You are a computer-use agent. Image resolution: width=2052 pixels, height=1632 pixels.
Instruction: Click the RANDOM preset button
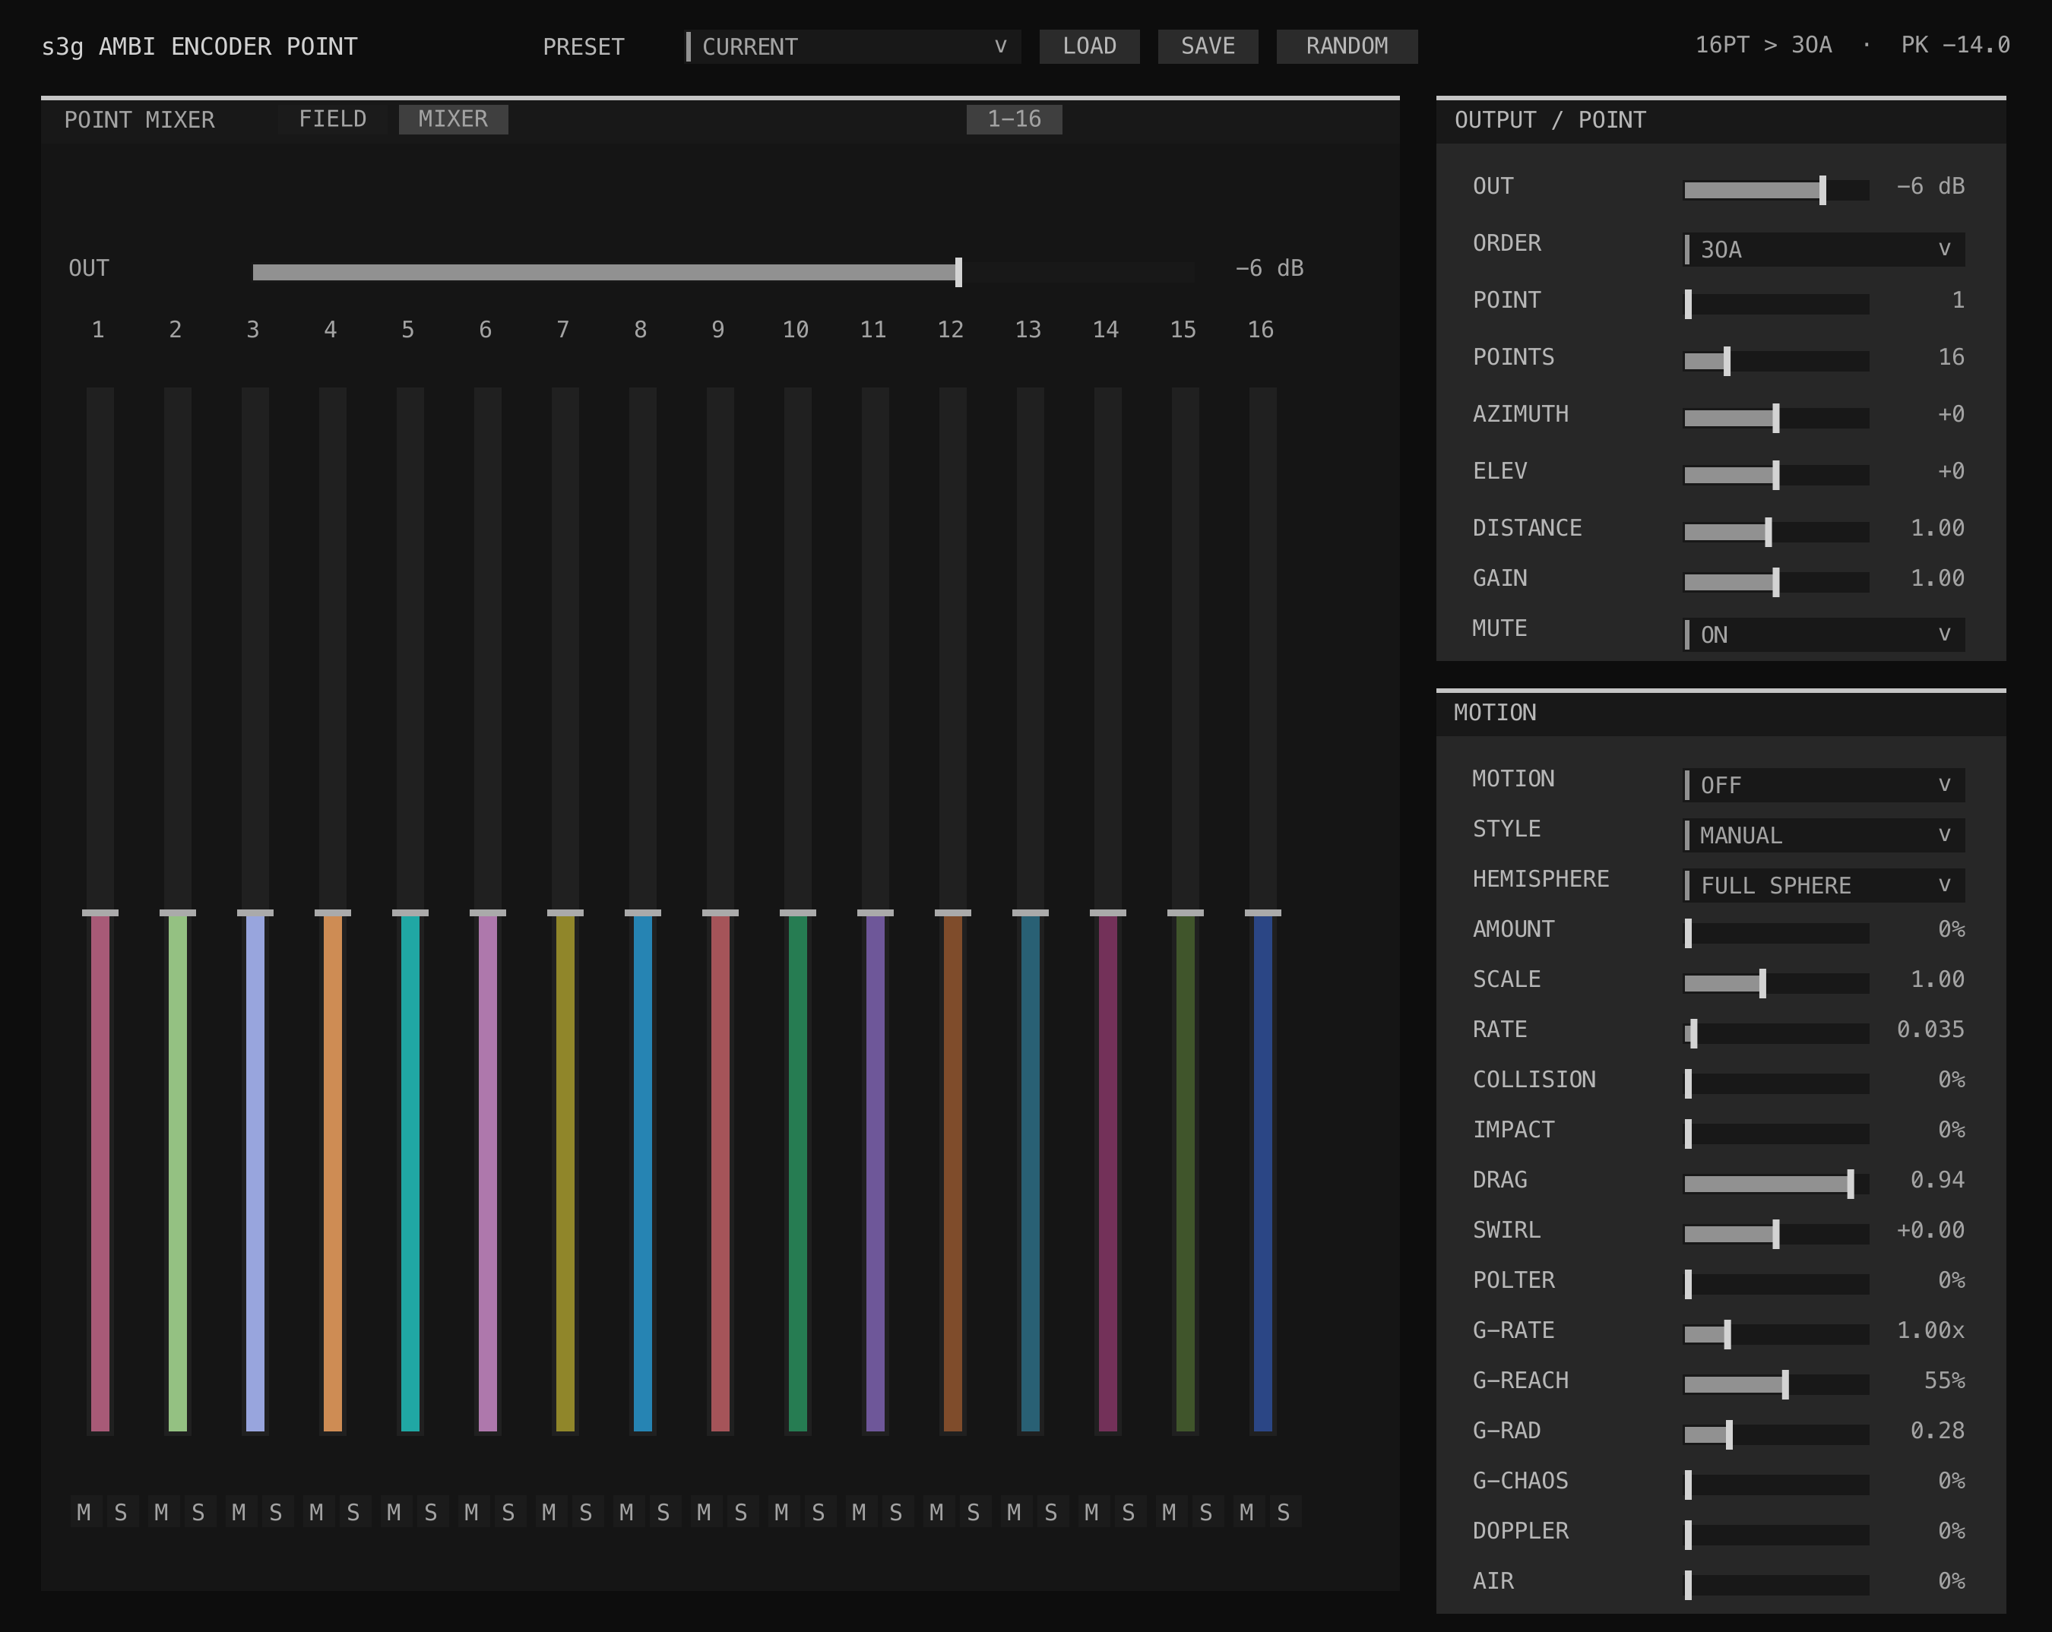click(1347, 46)
